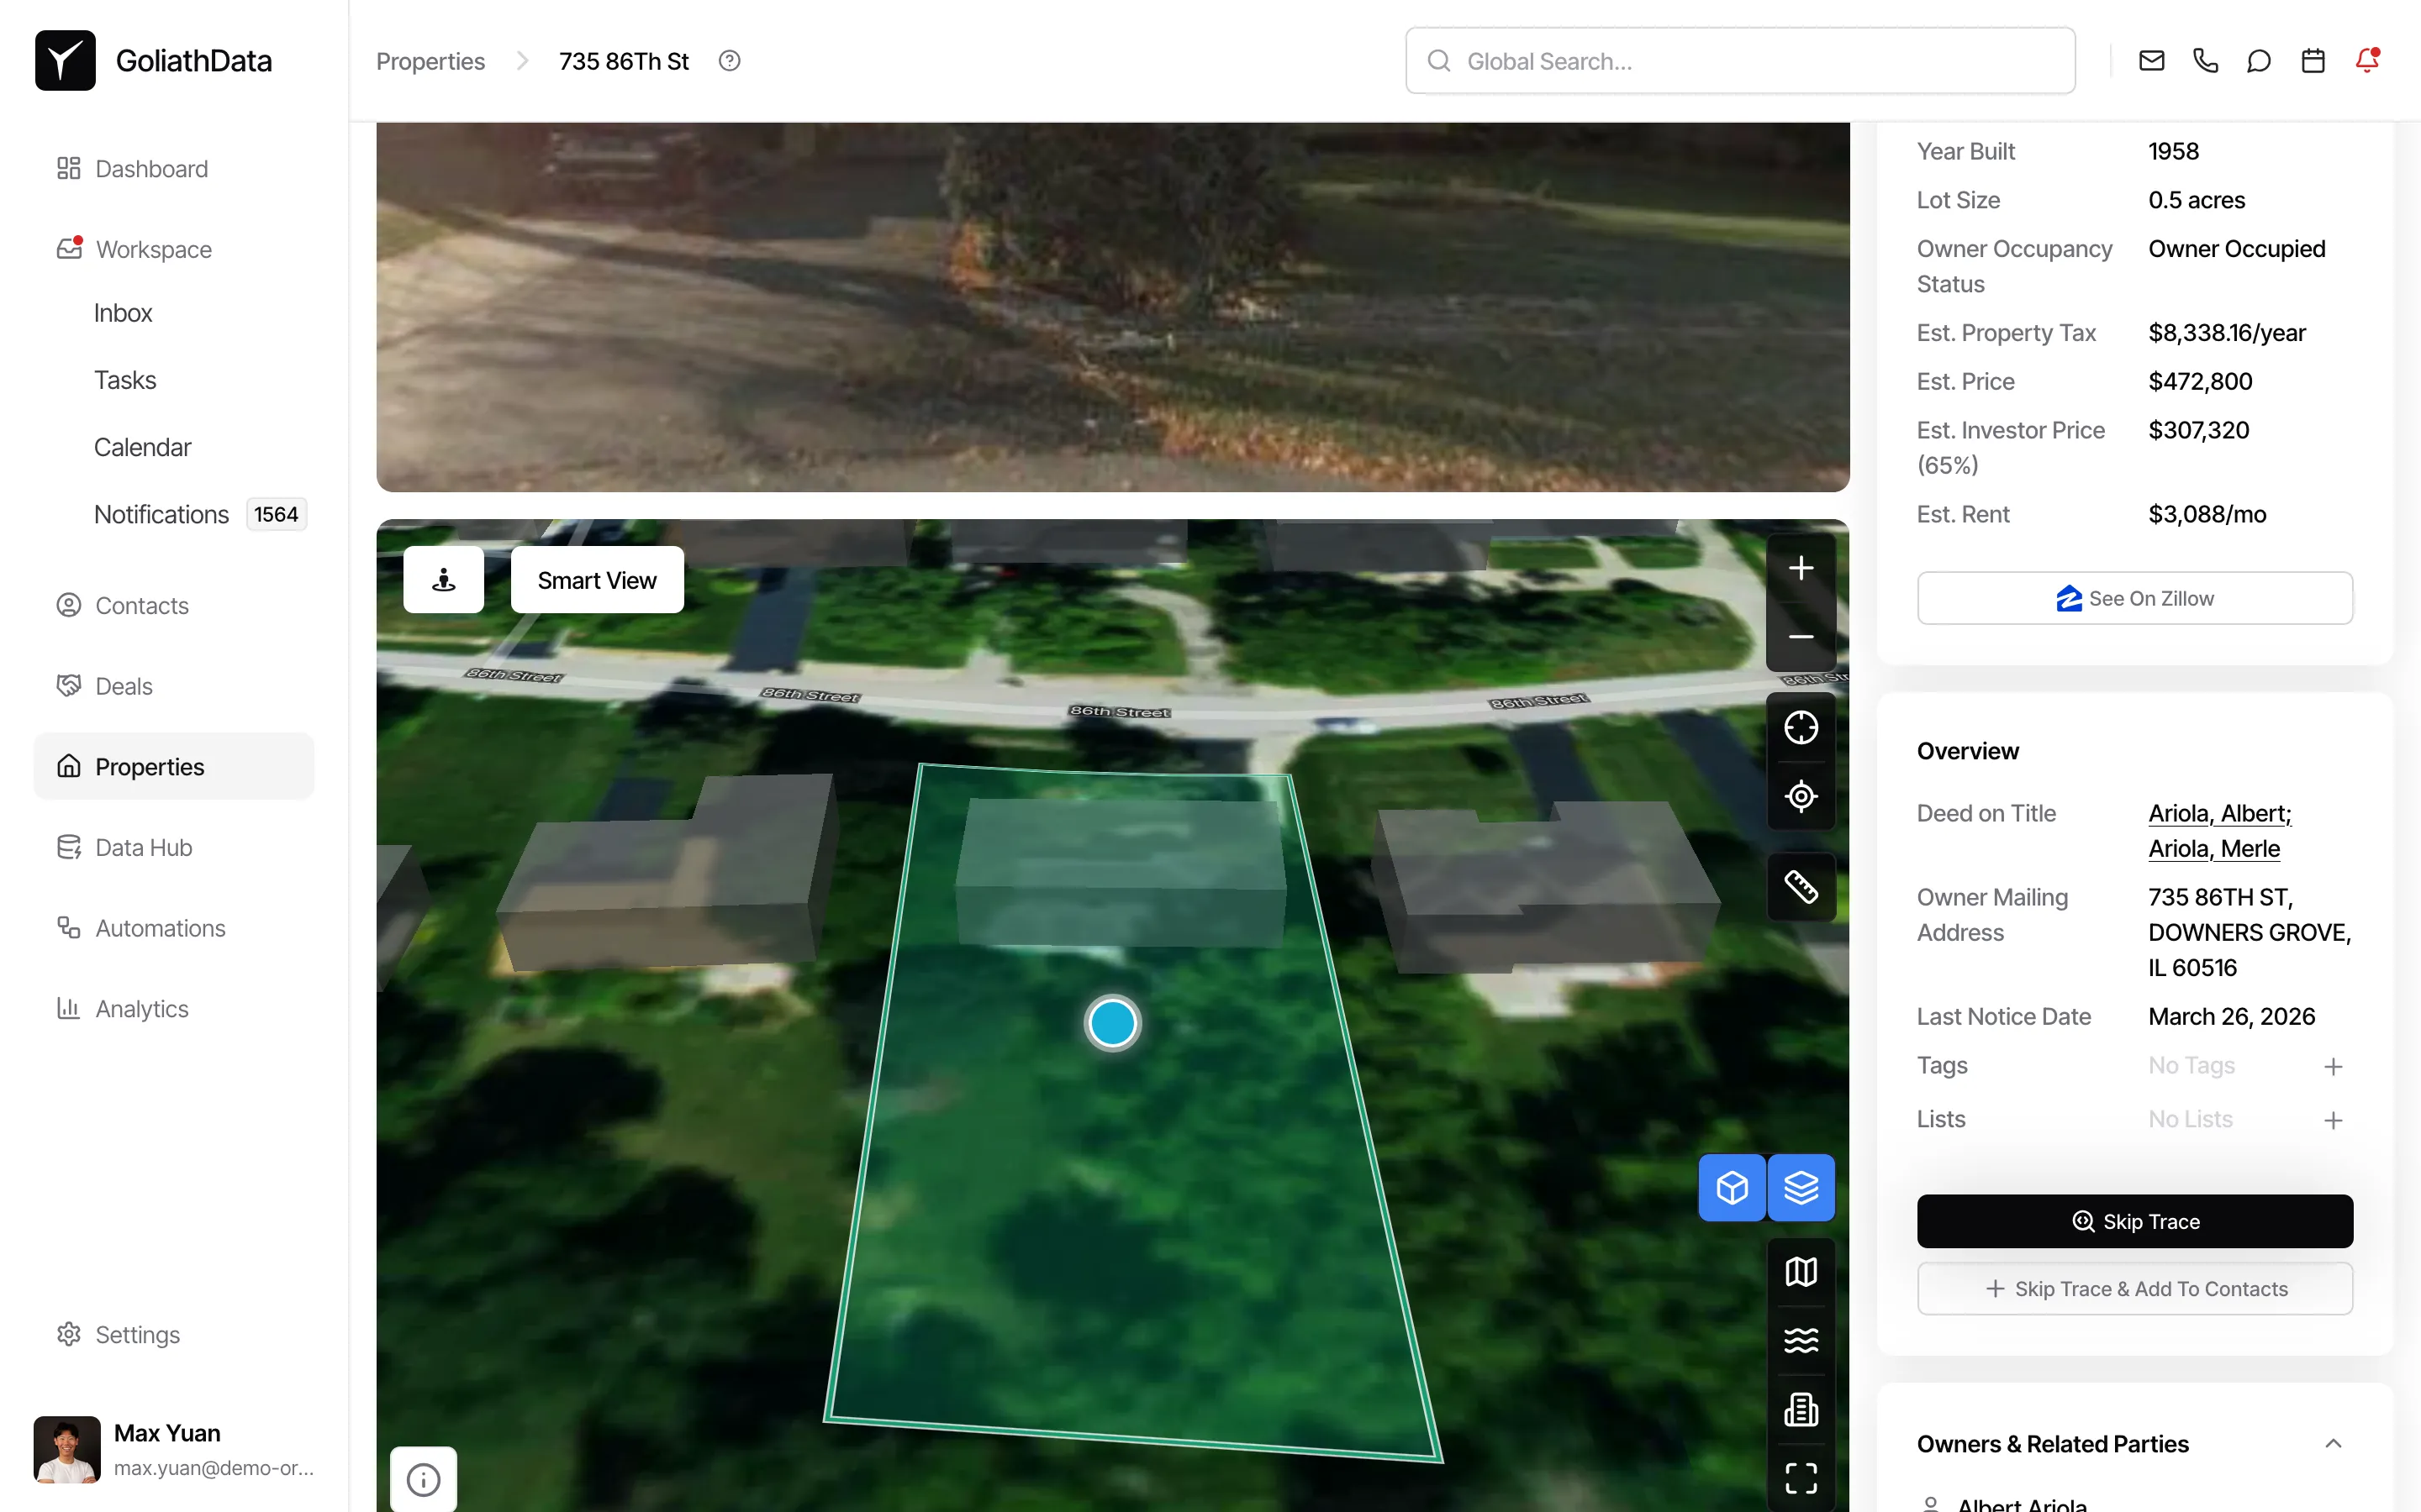This screenshot has width=2421, height=1512.
Task: Toggle the map layers button
Action: (1801, 1188)
